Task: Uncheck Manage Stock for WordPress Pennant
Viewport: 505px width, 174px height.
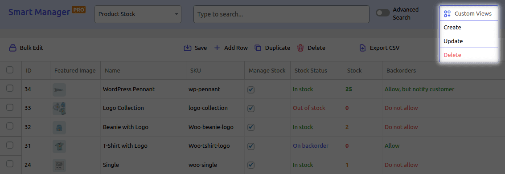Action: click(x=251, y=90)
